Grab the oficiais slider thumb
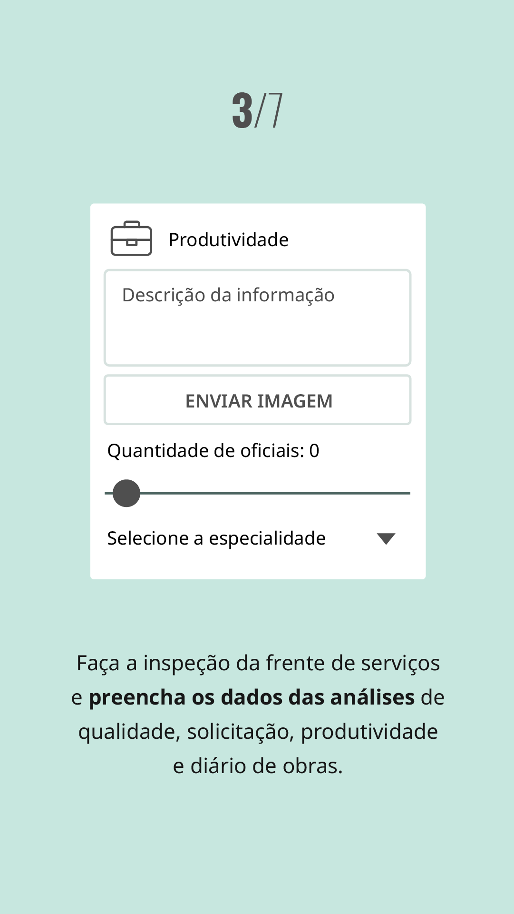This screenshot has width=514, height=914. (126, 493)
